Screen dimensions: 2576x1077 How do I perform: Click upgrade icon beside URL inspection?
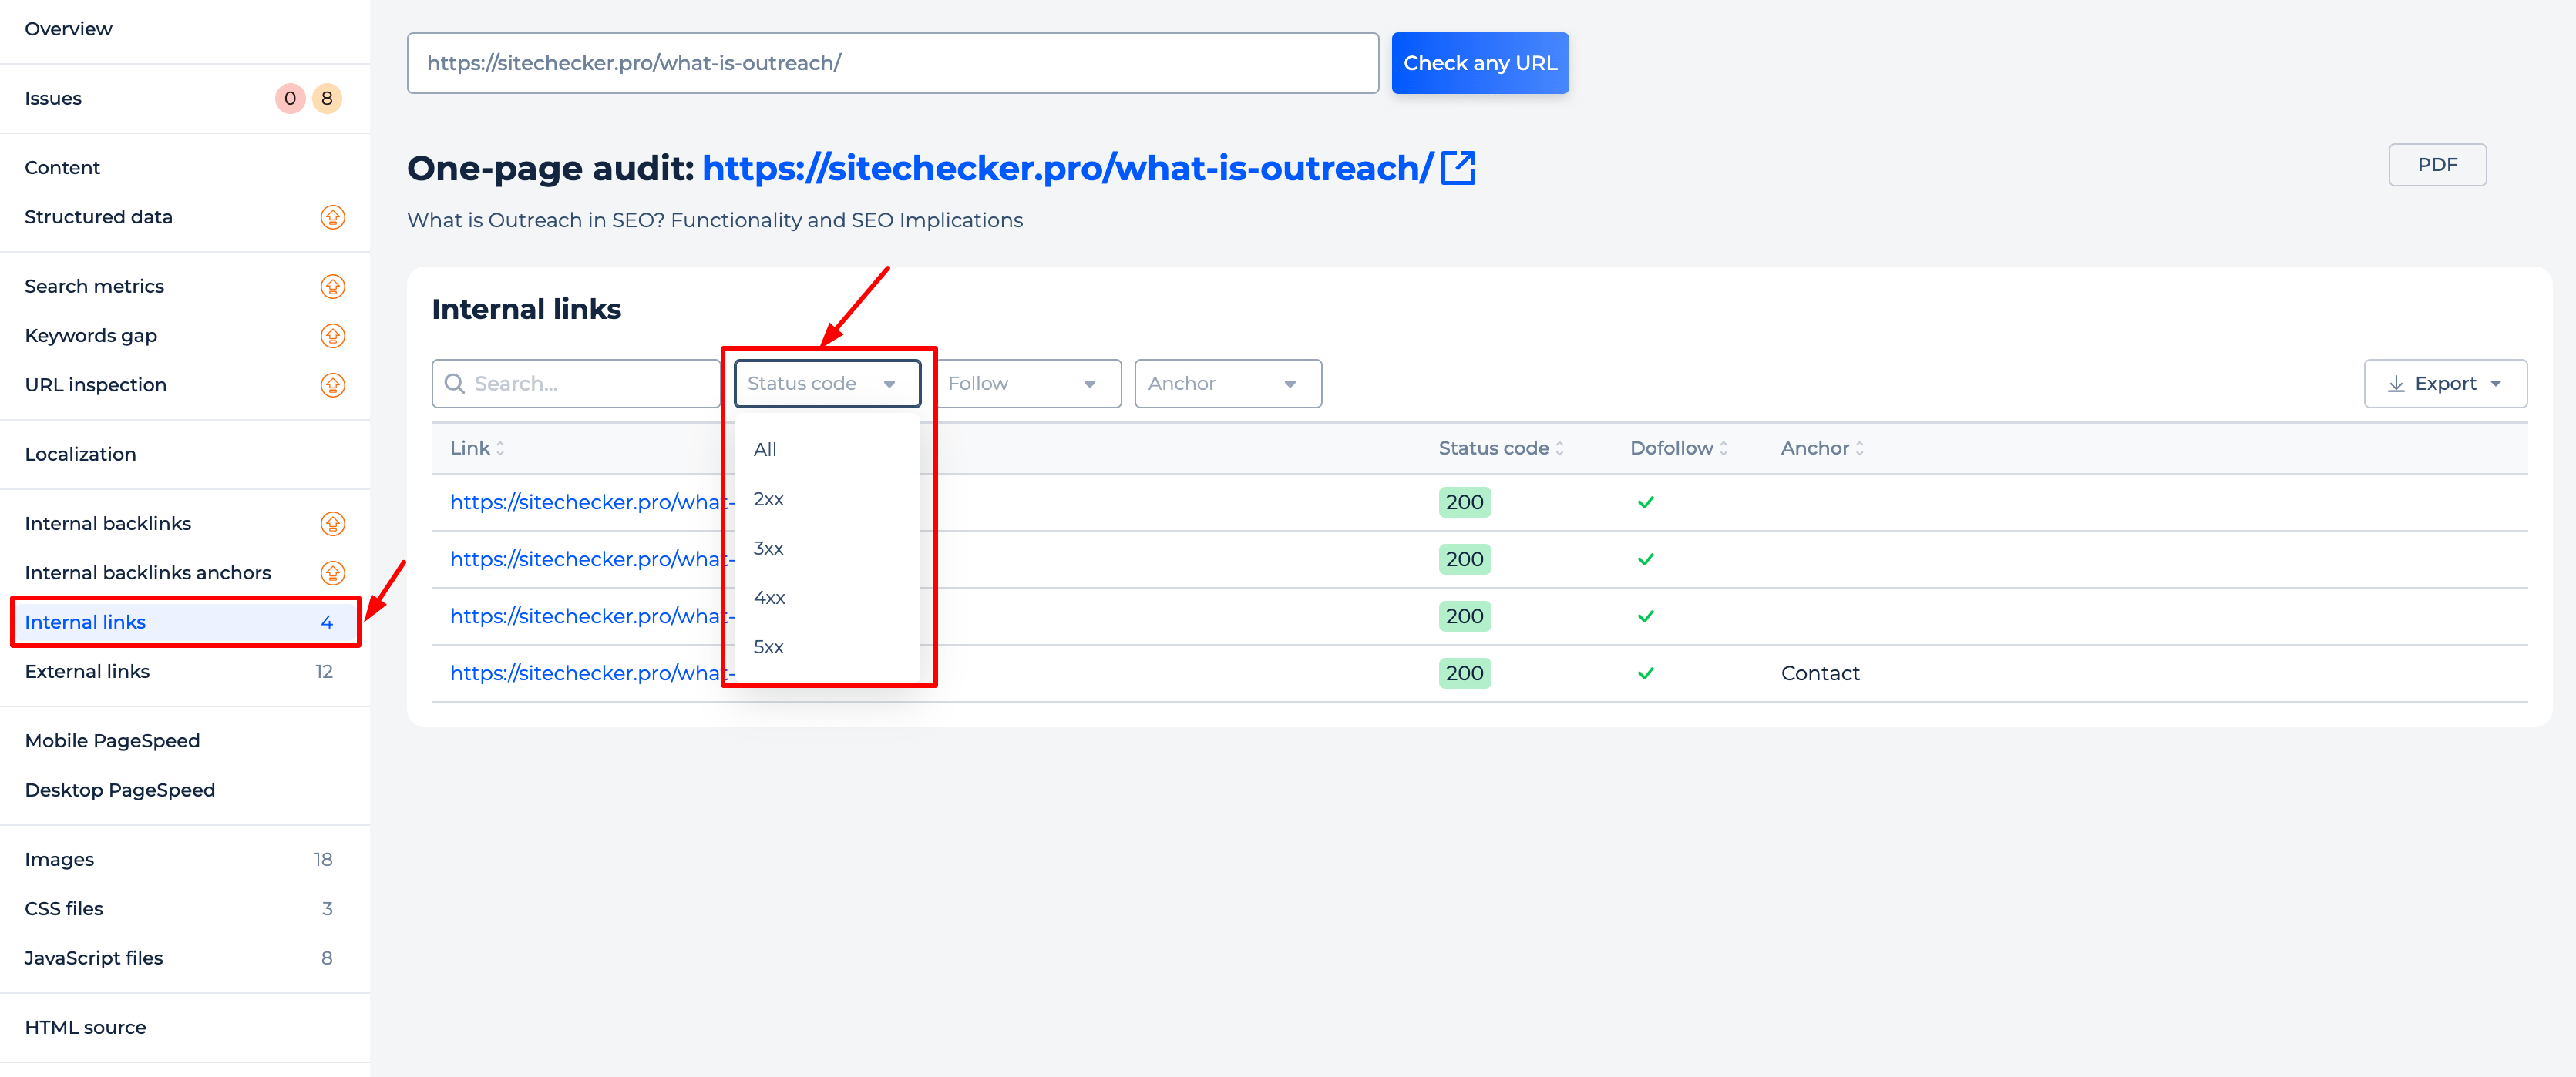[x=332, y=384]
